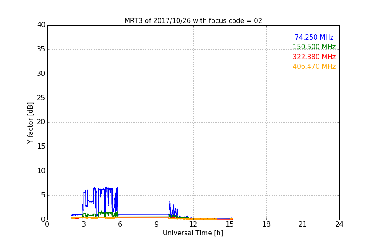The width and height of the screenshot is (377, 251).
Task: Click the y-axis tick label '5'
Action: point(43,195)
